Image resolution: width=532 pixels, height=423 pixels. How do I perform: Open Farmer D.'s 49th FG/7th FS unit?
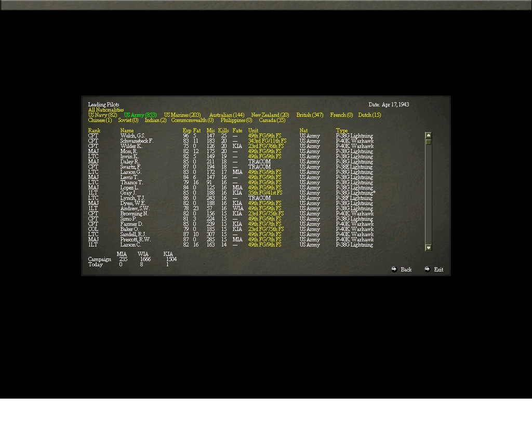[x=264, y=224]
